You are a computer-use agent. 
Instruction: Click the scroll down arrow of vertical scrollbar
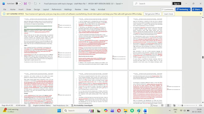[x=203, y=102]
